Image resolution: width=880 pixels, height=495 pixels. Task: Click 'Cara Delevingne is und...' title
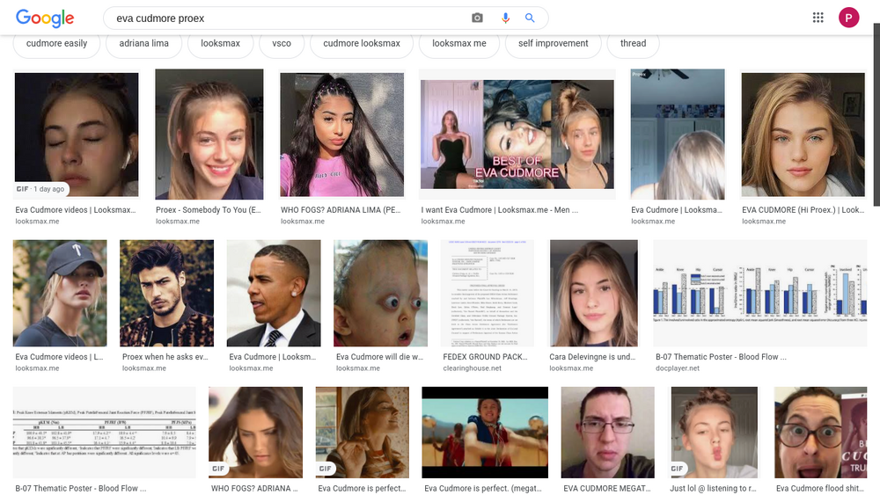tap(592, 357)
